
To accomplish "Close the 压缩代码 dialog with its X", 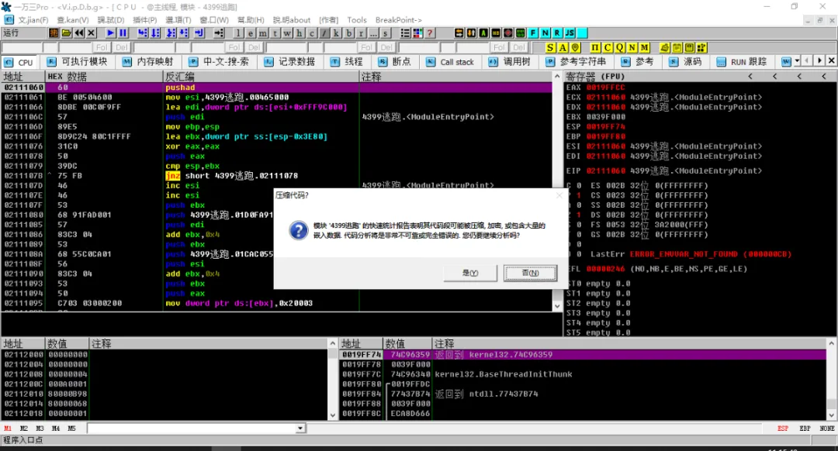I will point(559,195).
